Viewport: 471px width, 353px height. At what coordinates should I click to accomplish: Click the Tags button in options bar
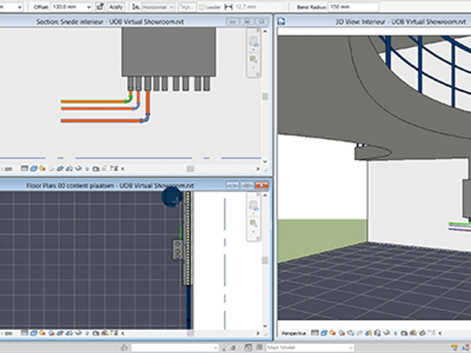pos(187,7)
